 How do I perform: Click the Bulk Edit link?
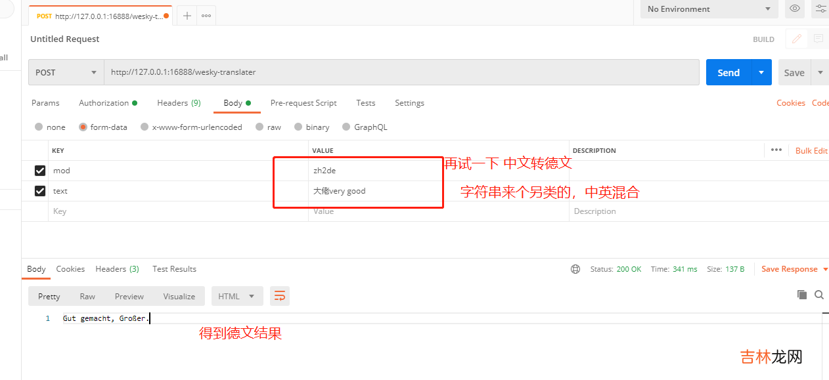click(x=811, y=150)
